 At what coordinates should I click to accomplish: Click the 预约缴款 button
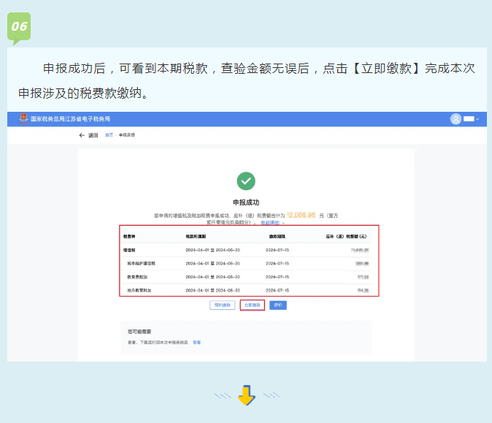221,305
